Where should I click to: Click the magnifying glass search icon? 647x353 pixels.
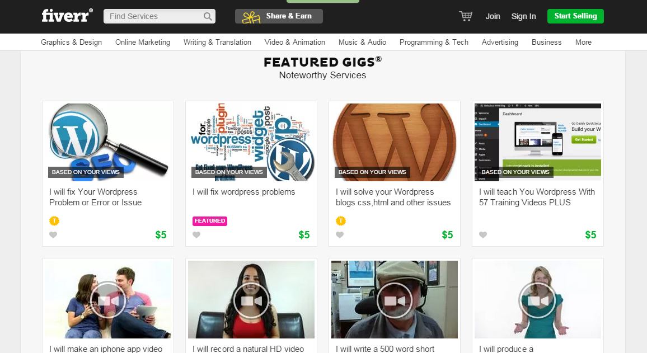[x=208, y=16]
